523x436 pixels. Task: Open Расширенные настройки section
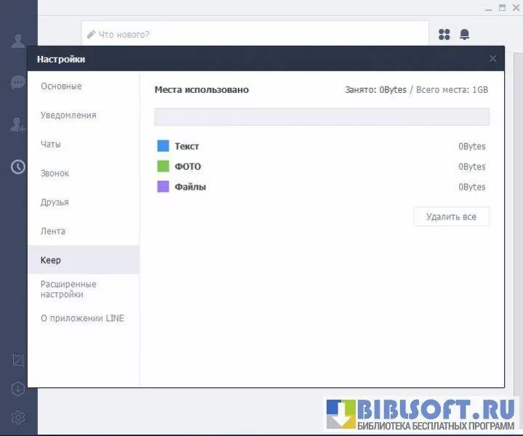(x=68, y=289)
